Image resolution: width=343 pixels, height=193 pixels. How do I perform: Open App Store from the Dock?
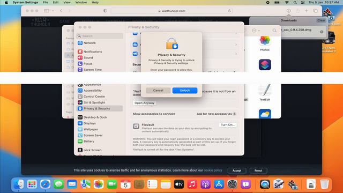(x=219, y=184)
